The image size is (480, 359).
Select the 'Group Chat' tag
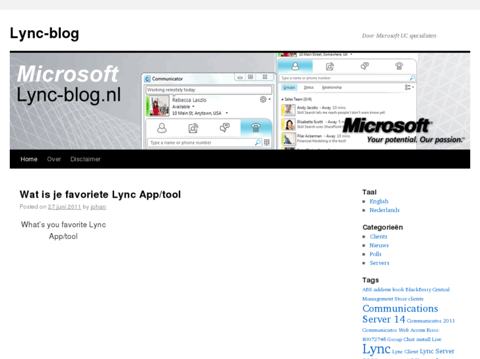coord(401,339)
